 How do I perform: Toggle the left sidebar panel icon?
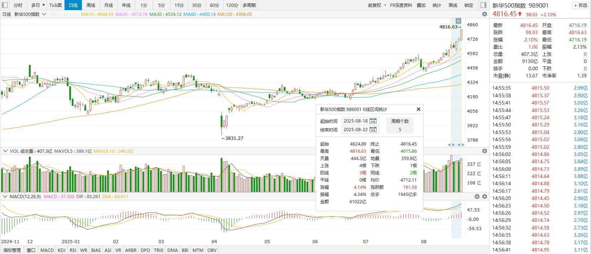pyautogui.click(x=5, y=5)
